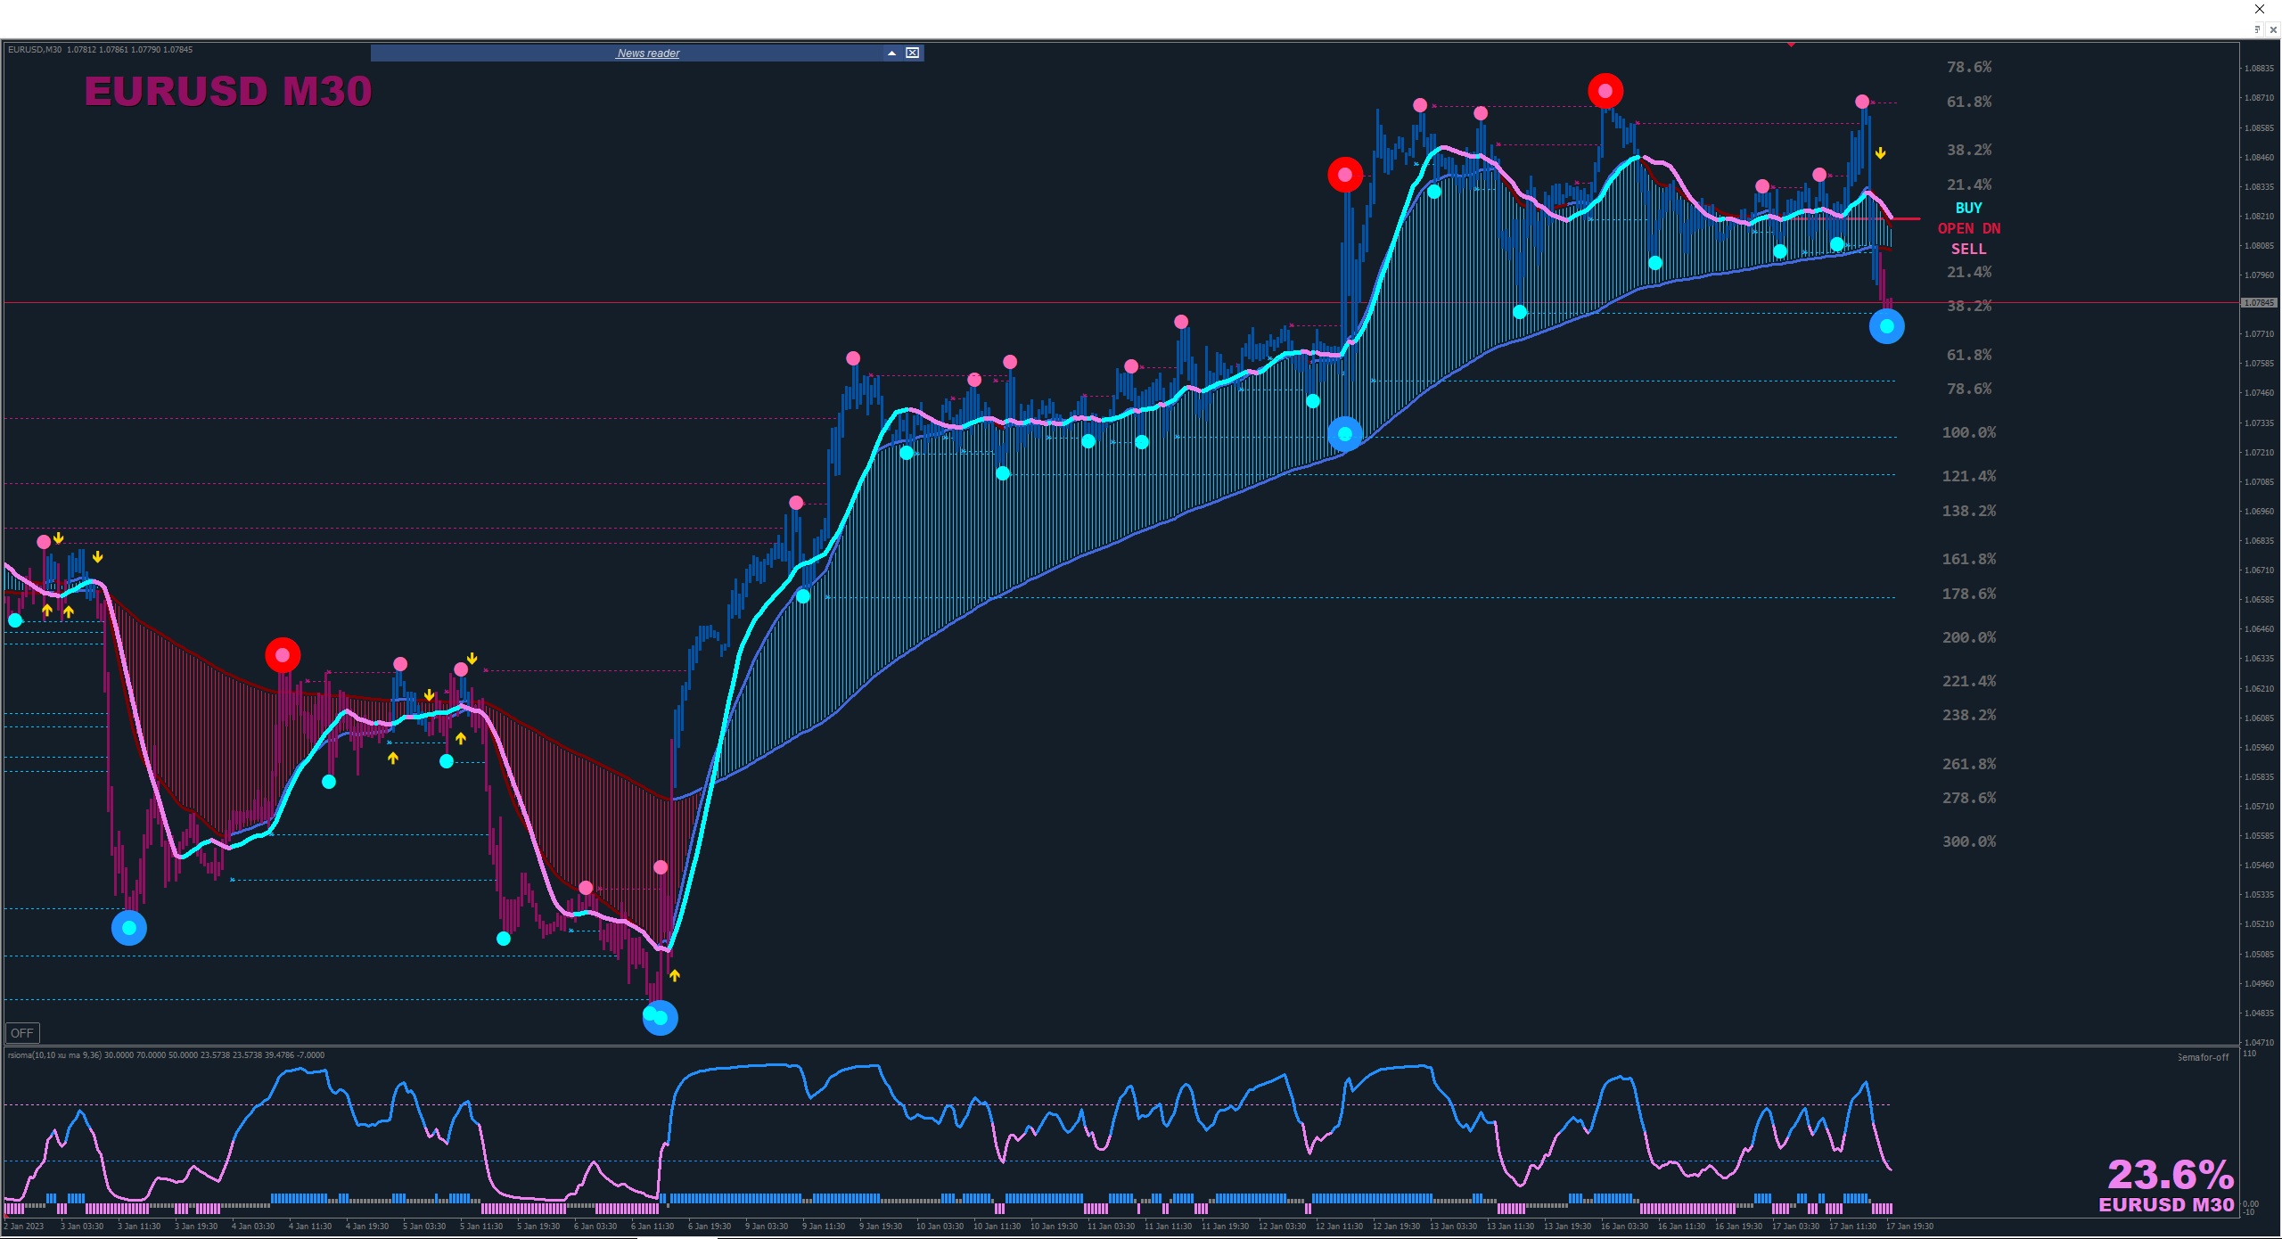Select the red OPEN DN label

click(1968, 228)
